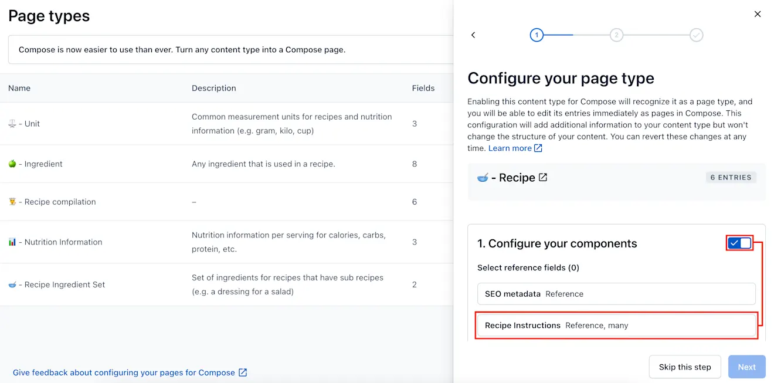Click the Learn more external link icon

point(538,148)
